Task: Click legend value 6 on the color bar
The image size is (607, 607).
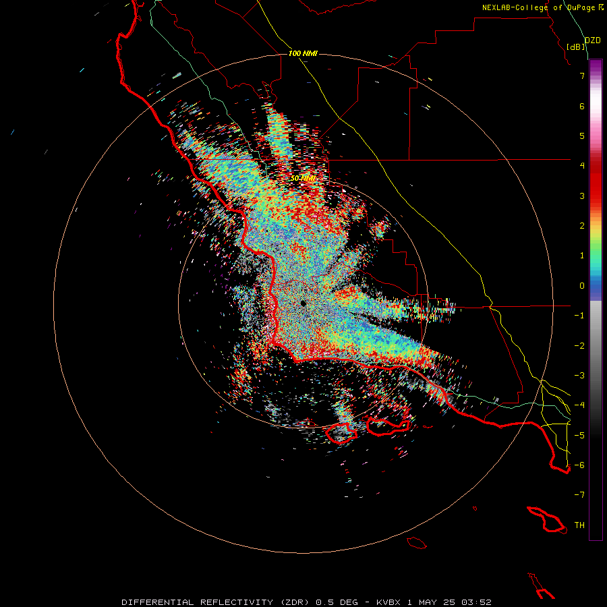Action: (582, 106)
